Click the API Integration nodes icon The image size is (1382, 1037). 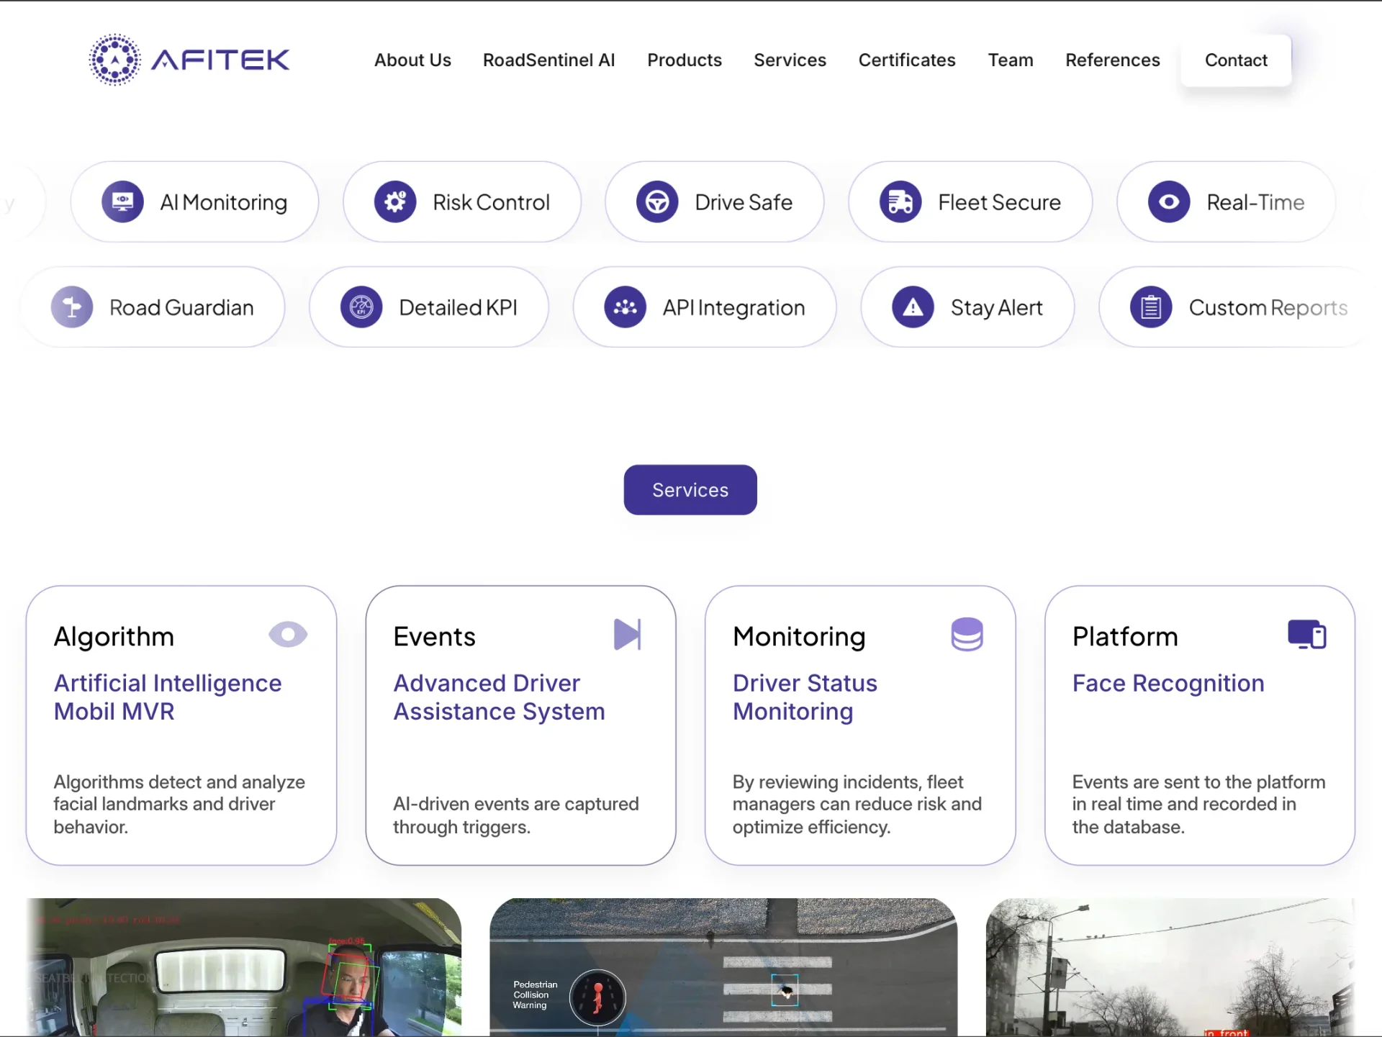[625, 307]
